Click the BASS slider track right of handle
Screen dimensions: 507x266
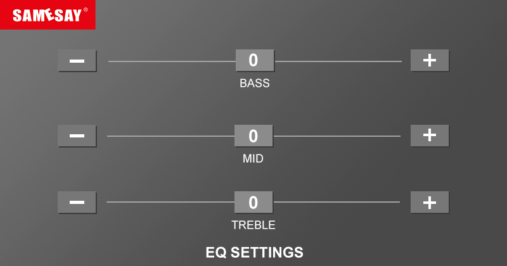pos(338,61)
